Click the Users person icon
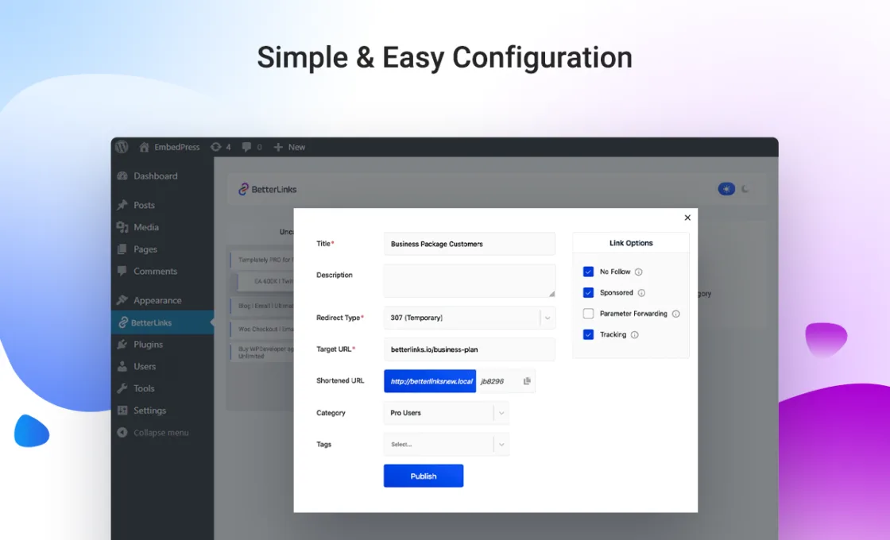Viewport: 890px width, 540px height. coord(122,366)
